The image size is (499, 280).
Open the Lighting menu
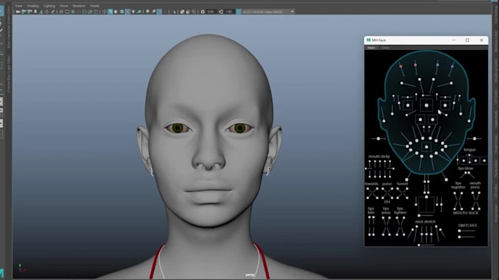49,6
